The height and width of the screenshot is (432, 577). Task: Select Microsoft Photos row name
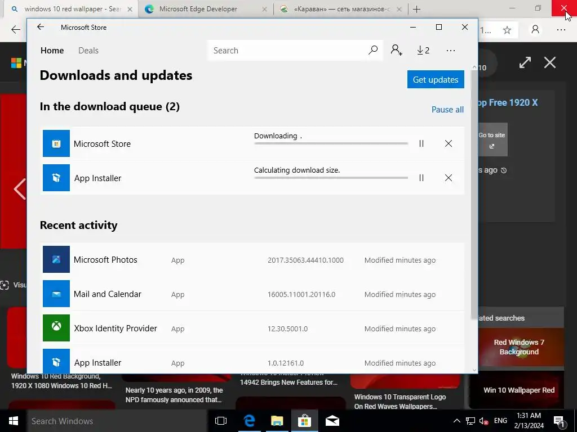pos(105,260)
